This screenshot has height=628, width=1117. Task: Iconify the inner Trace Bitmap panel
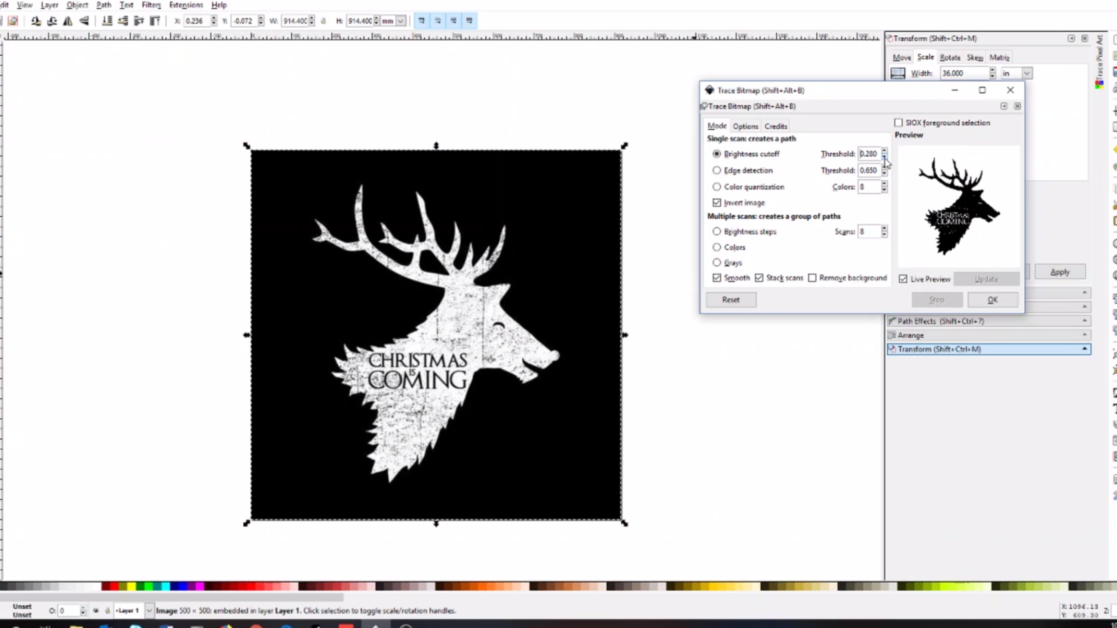[1004, 106]
